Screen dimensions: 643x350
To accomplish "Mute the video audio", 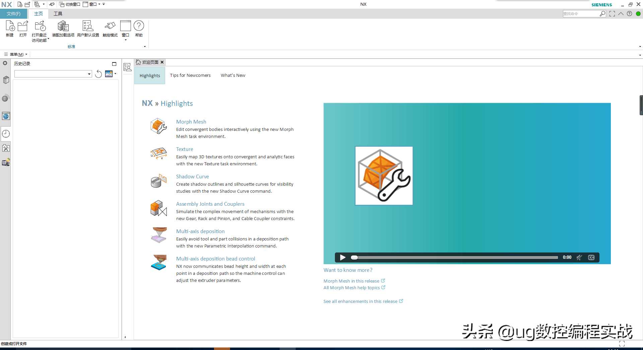I will 579,257.
